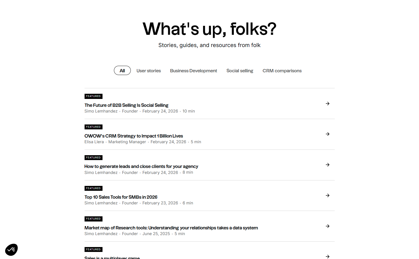419x259 pixels.
Task: Select the arrow on Top 10 Sales Tools row
Action: [x=327, y=195]
